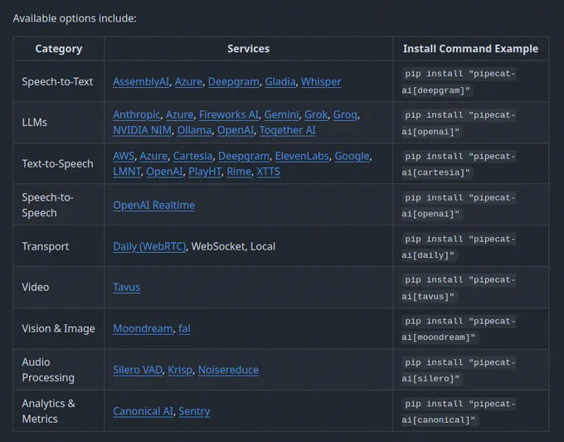
Task: Open the Whisper link
Action: [321, 81]
